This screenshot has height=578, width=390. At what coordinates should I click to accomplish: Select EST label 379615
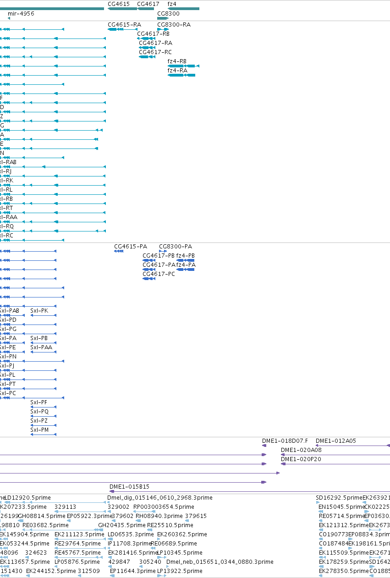tap(196, 516)
